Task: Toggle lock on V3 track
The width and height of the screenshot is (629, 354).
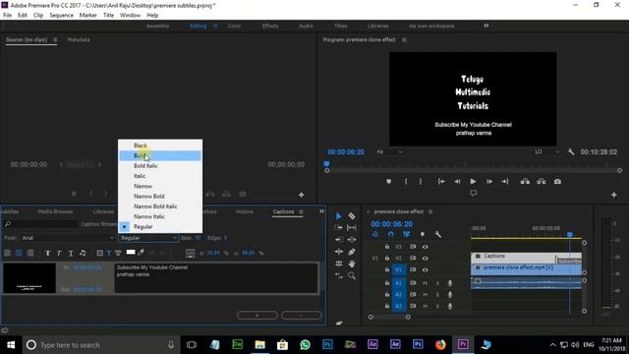Action: [386, 247]
